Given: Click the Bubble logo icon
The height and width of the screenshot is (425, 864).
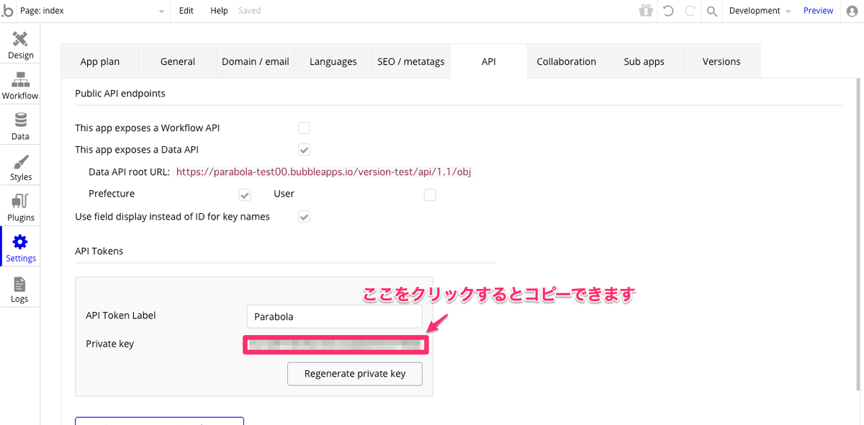Looking at the screenshot, I should point(7,11).
